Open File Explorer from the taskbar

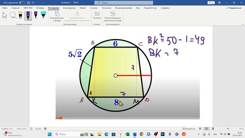(100, 134)
